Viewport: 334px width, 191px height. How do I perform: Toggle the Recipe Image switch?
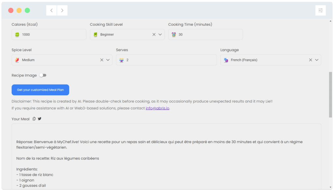pyautogui.click(x=43, y=75)
